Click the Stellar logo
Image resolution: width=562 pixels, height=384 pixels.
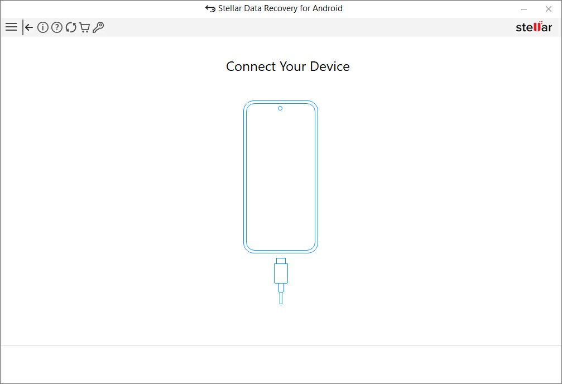pos(534,27)
